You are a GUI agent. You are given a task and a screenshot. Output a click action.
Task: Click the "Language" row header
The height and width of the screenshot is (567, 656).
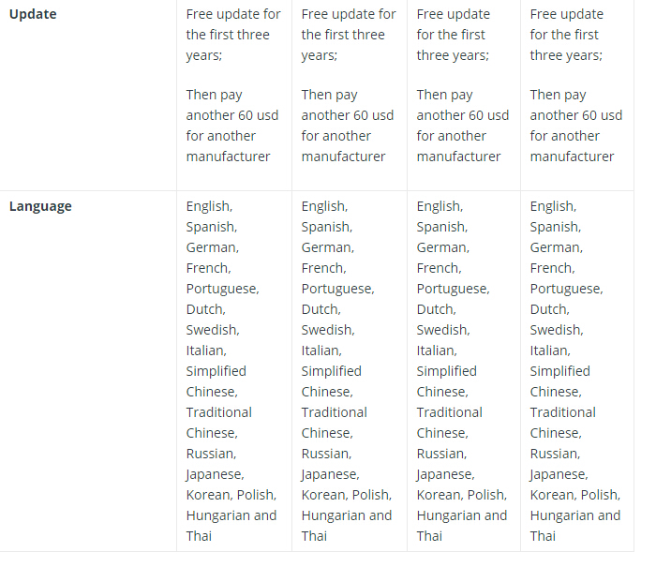point(40,206)
